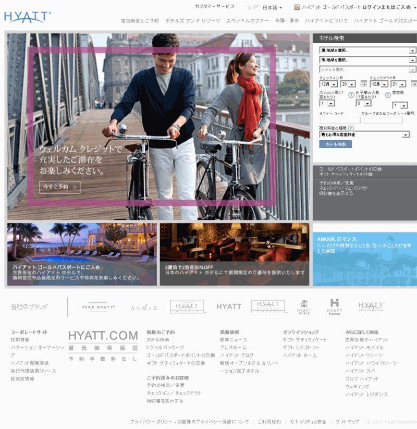Click the help icon beside adults count
The image size is (417, 429).
(351, 94)
